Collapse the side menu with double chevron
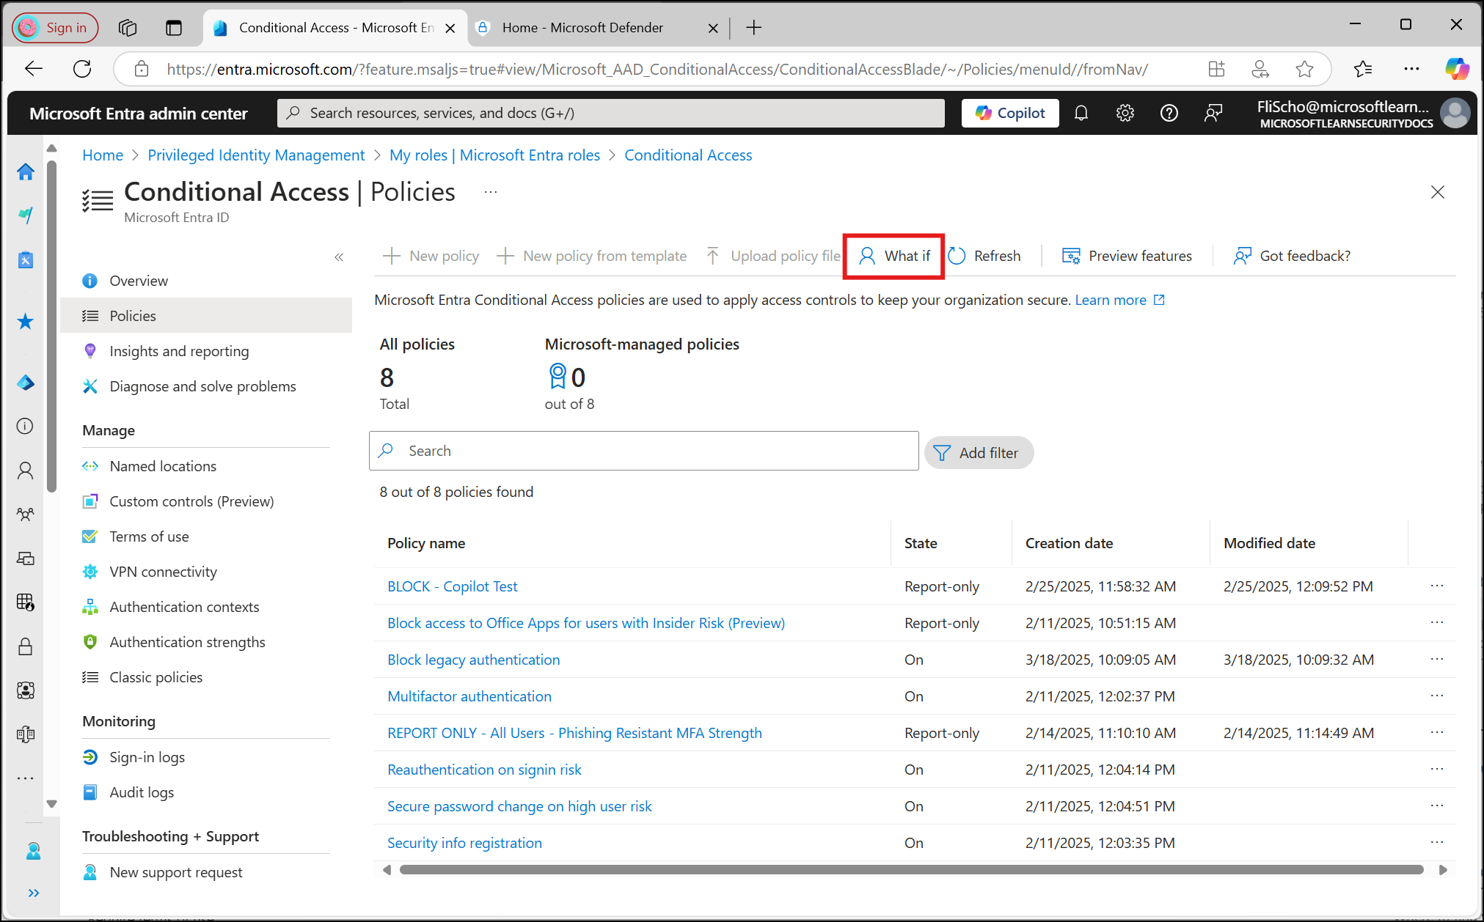 pyautogui.click(x=339, y=257)
